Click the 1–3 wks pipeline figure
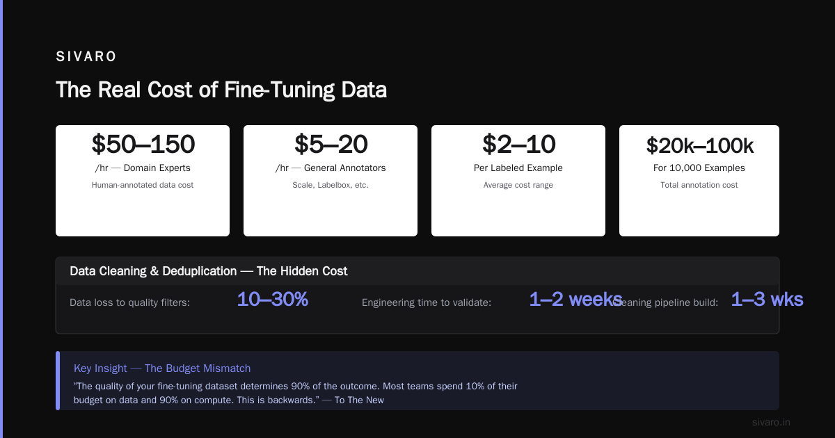Viewport: 835px width, 438px height. [767, 299]
